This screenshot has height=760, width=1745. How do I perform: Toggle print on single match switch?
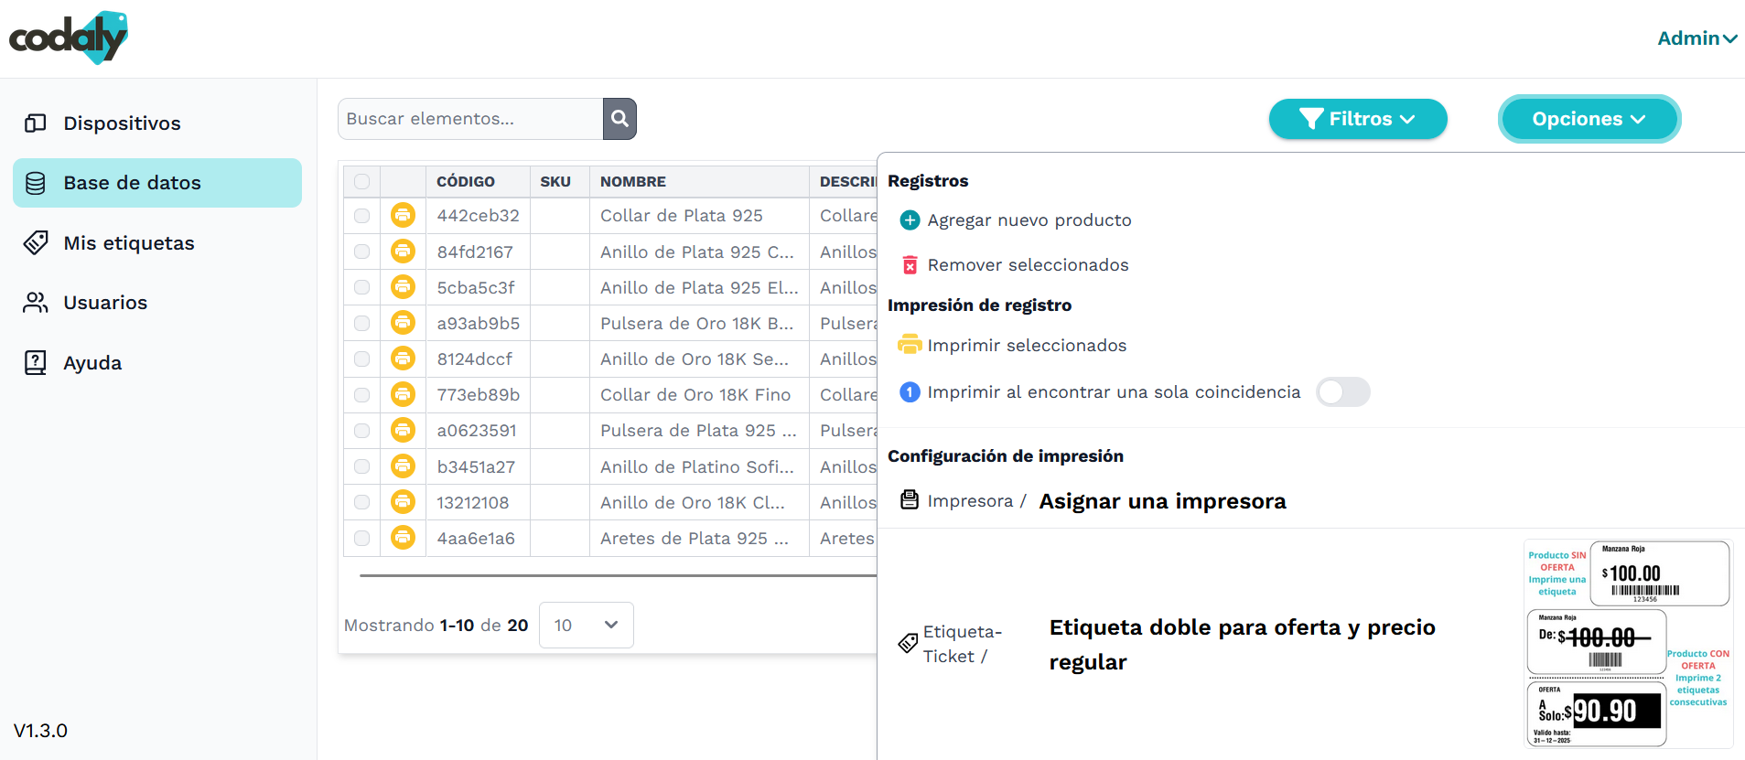tap(1342, 392)
